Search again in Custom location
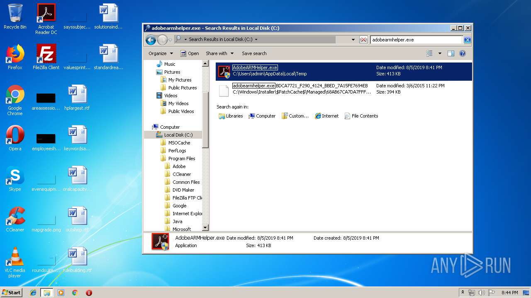531x298 pixels. pyautogui.click(x=295, y=116)
